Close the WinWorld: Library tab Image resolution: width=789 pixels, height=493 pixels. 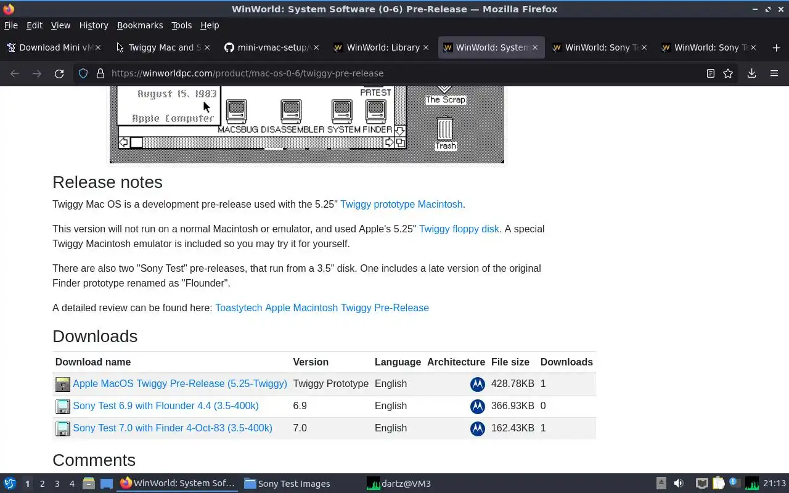426,47
